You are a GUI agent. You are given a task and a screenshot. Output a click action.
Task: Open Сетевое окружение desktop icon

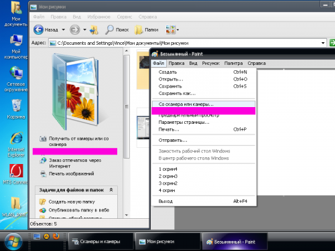point(15,79)
